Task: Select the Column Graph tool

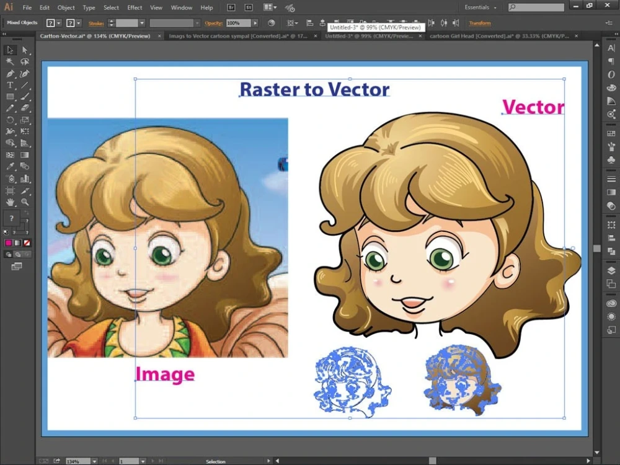Action: 25,179
